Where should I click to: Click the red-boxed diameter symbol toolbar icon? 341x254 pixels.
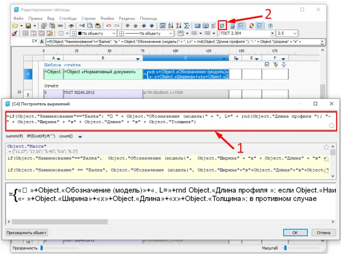tap(223, 25)
